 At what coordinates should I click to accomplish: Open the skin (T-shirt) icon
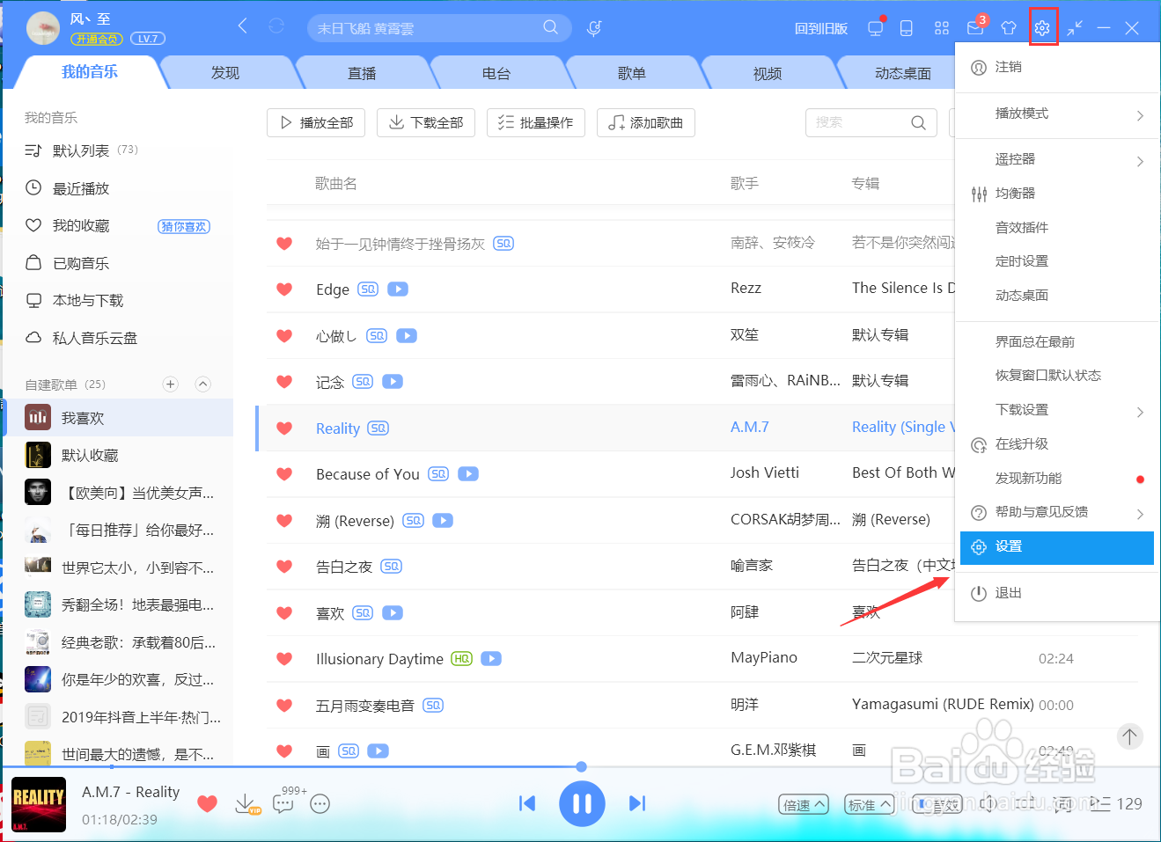1009,28
